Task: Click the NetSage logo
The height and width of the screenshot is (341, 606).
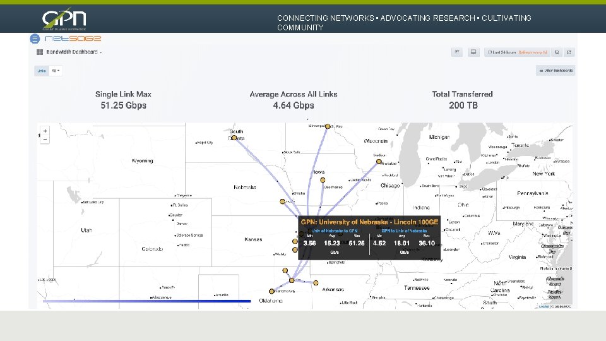Action: pos(73,39)
